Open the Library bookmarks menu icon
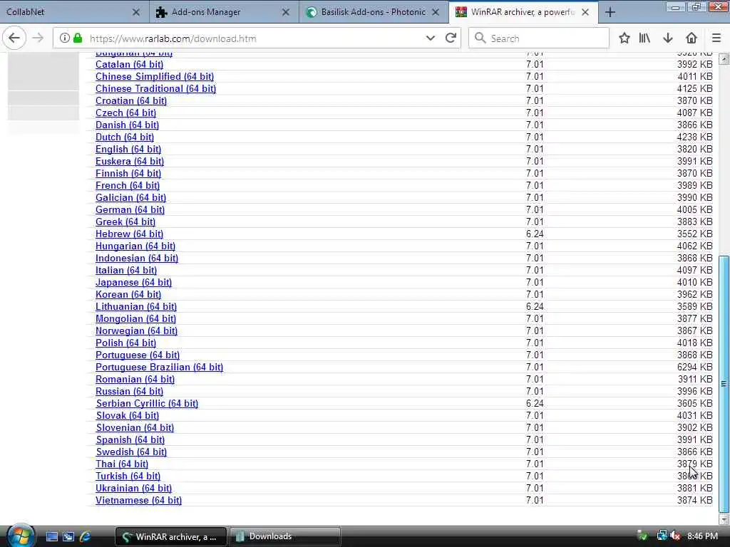 pyautogui.click(x=644, y=38)
